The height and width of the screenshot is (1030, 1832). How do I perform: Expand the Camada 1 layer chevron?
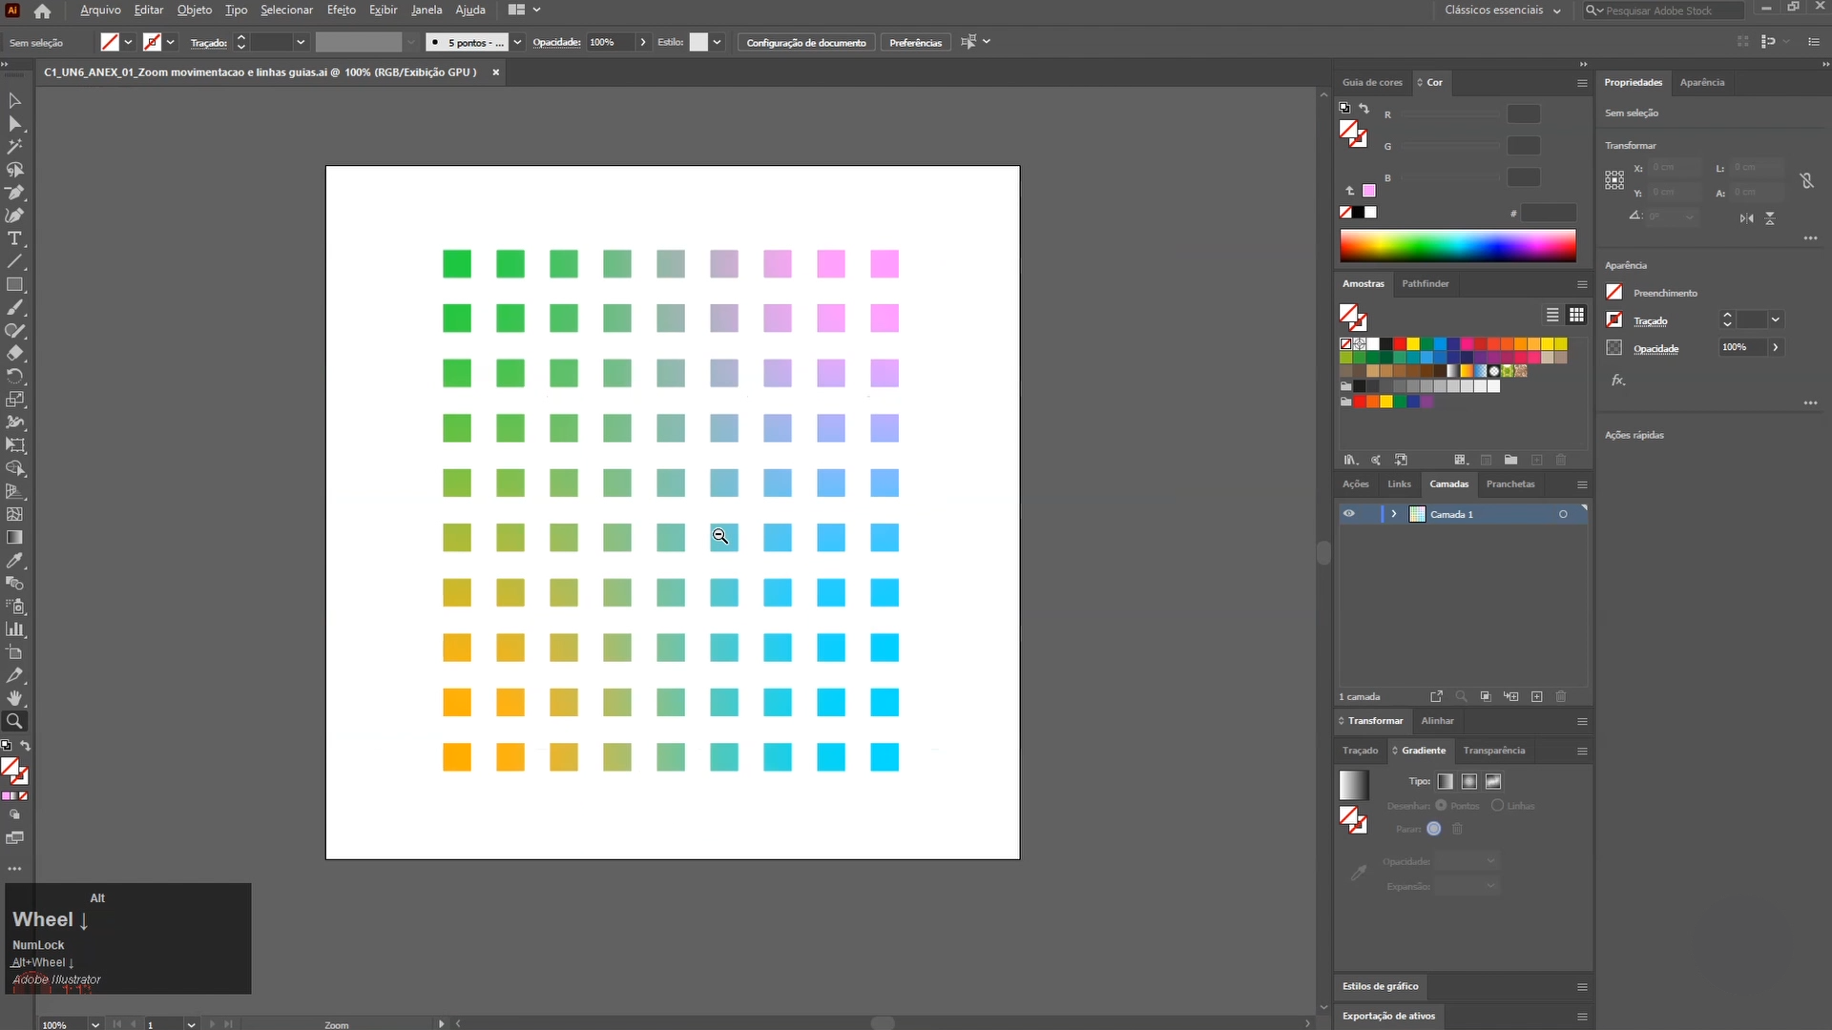pyautogui.click(x=1394, y=514)
